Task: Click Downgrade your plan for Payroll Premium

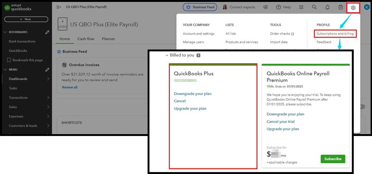Action: [285, 114]
